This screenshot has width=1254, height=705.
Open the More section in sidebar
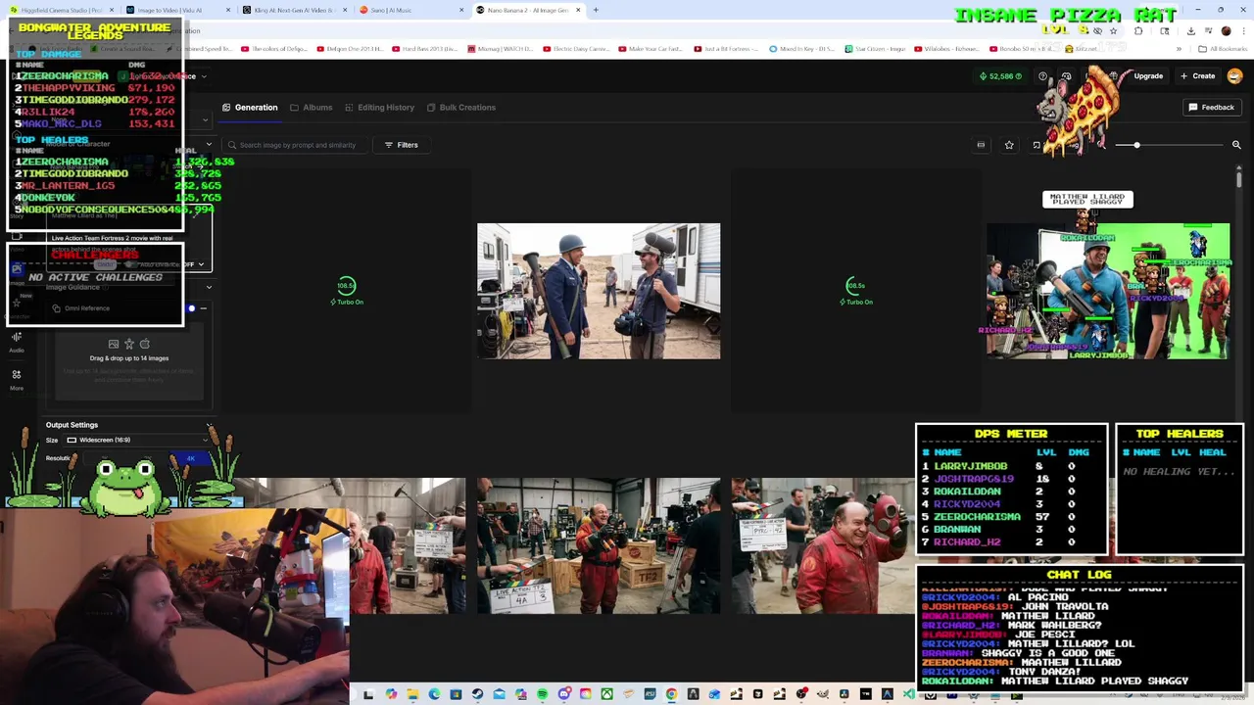pyautogui.click(x=17, y=380)
